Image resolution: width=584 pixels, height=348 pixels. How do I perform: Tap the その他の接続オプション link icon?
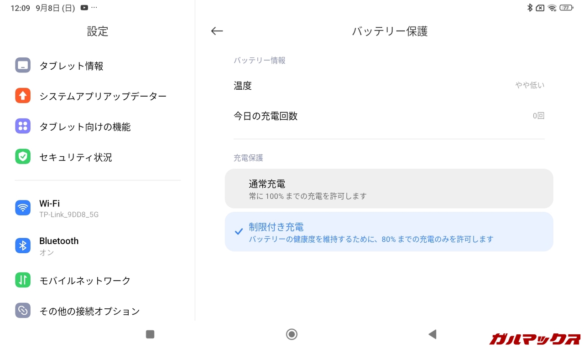(x=23, y=311)
